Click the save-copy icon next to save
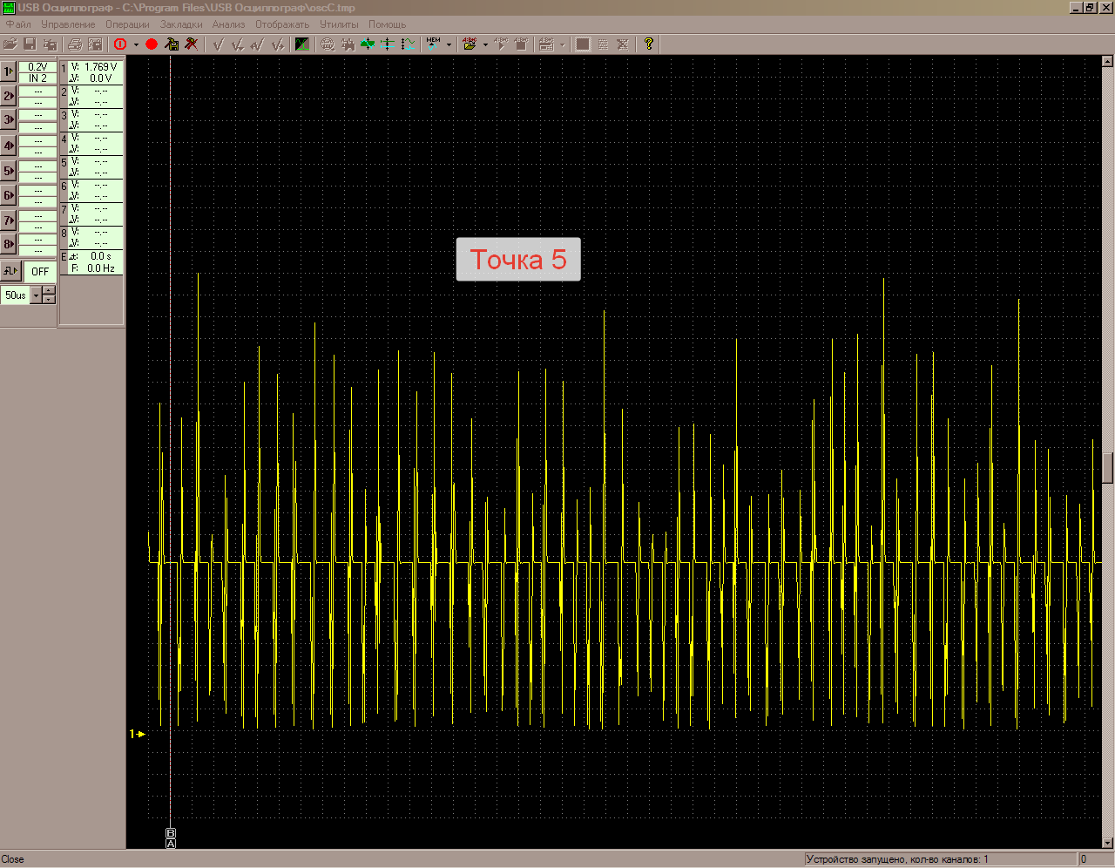This screenshot has height=868, width=1115. tap(50, 44)
